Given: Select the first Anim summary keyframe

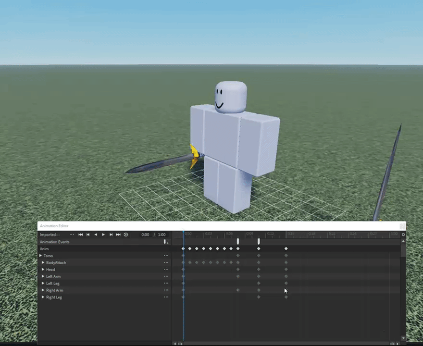Looking at the screenshot, I should click(183, 248).
